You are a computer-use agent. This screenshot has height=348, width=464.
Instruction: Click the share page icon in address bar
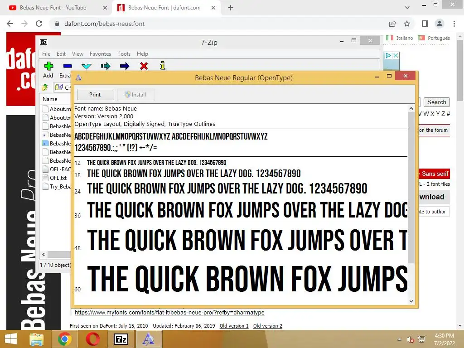point(392,24)
